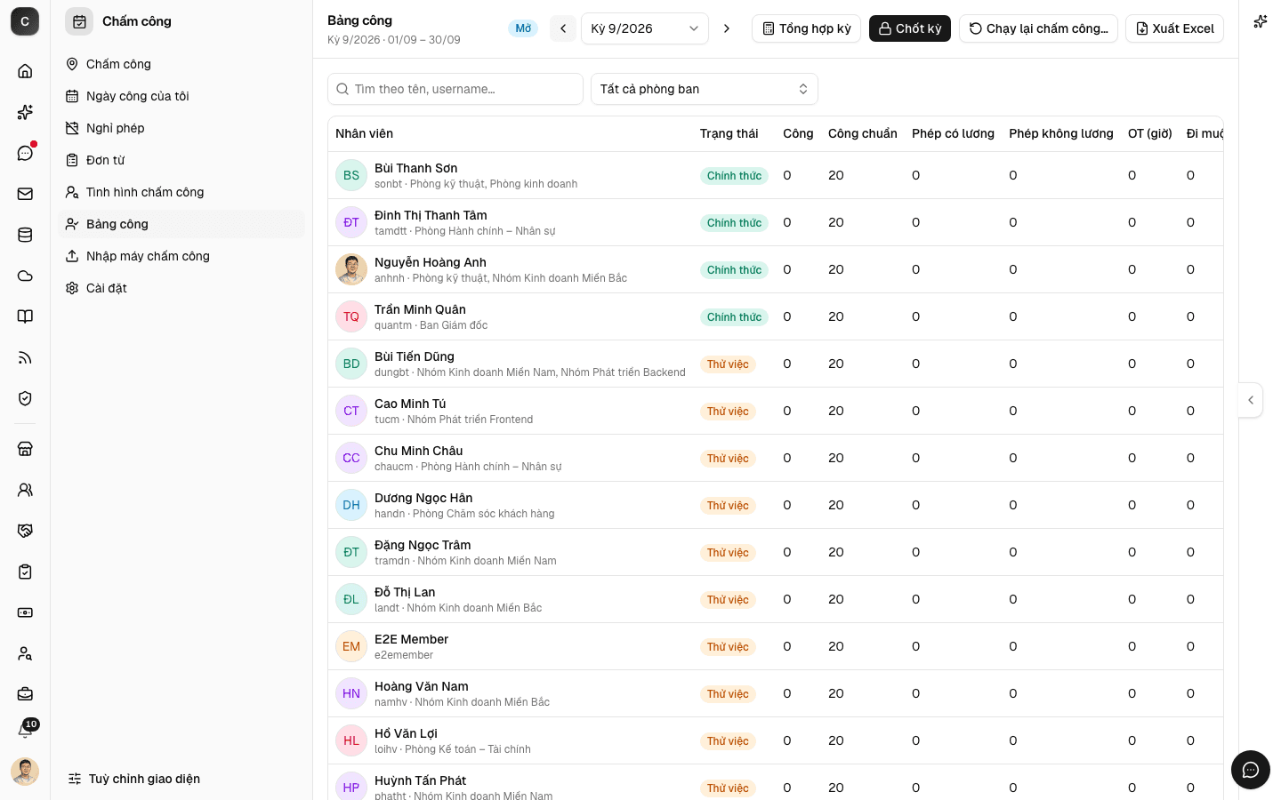The image size is (1281, 800).
Task: Open the home icon in left rail
Action: click(x=25, y=71)
